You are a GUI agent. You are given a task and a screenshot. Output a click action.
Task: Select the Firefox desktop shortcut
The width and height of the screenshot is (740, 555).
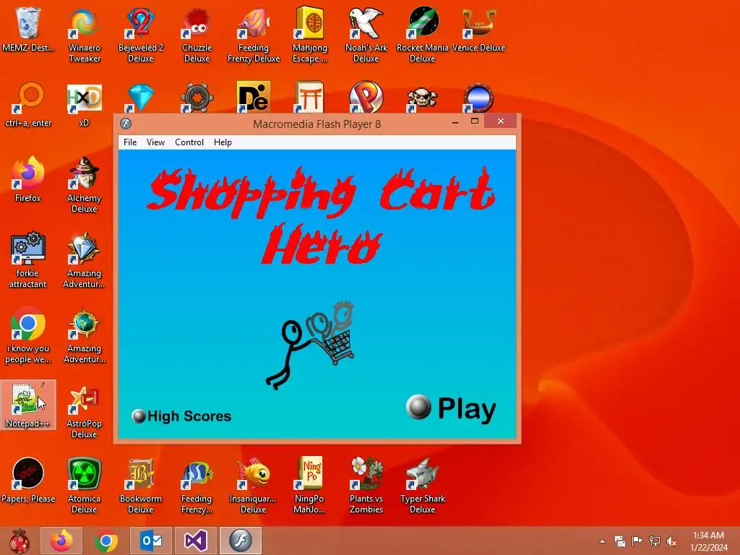(x=28, y=180)
